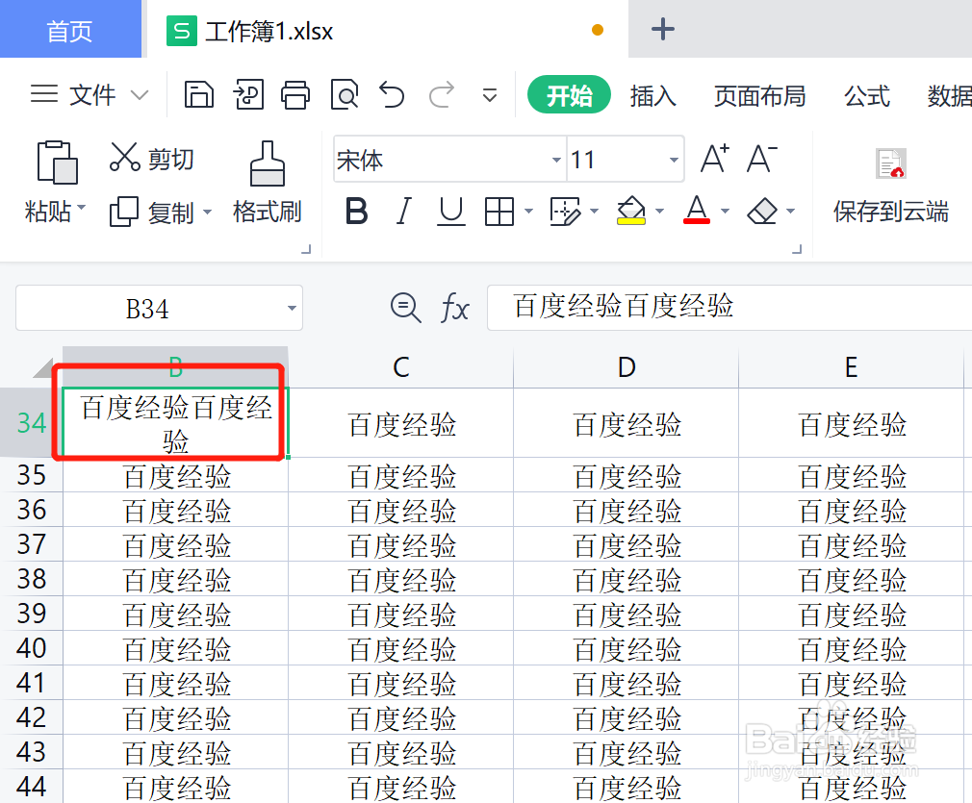Image resolution: width=972 pixels, height=803 pixels.
Task: Toggle bold formatting on cell B34
Action: pos(356,212)
